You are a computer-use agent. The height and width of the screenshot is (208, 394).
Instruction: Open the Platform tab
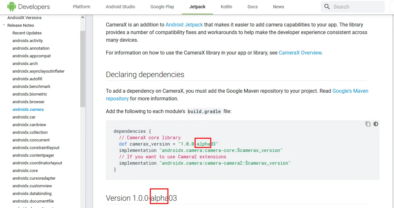tap(82, 7)
